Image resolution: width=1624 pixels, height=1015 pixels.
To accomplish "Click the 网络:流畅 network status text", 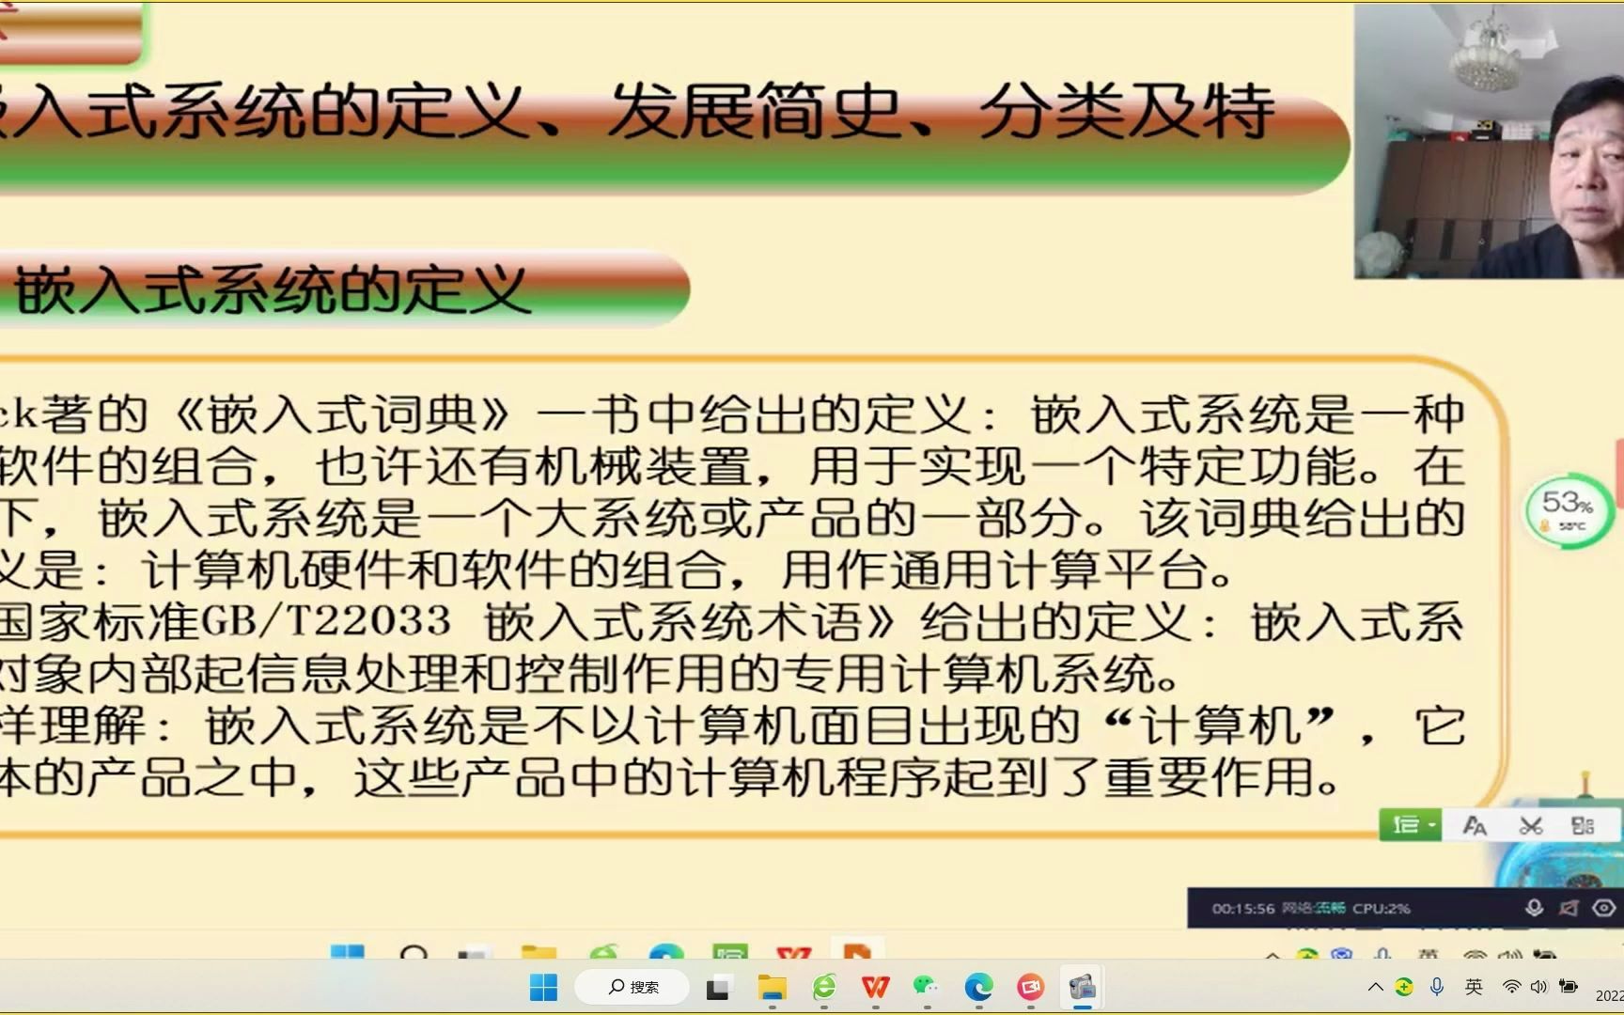I will (1314, 909).
